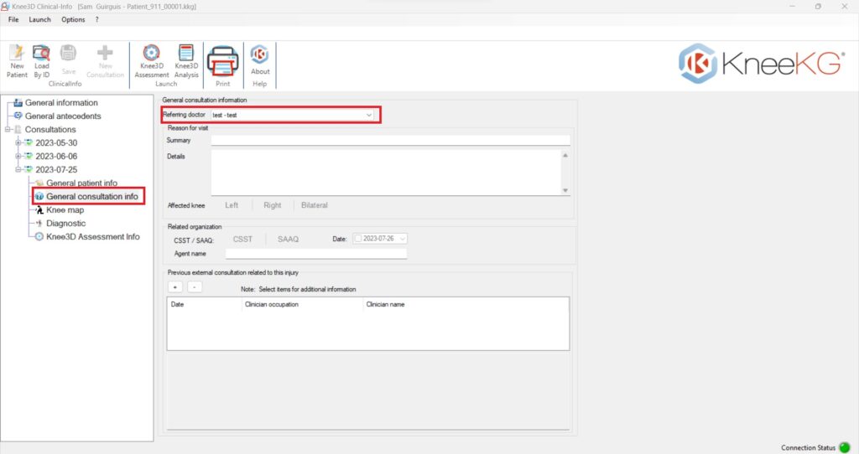Select Left affected knee option

232,205
